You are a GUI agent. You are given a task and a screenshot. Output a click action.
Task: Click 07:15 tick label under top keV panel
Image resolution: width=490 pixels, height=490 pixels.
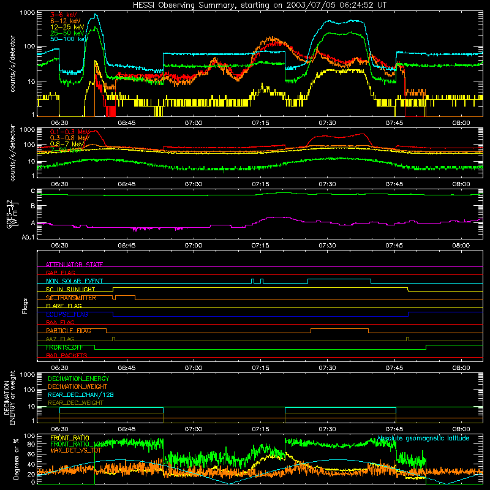tap(260, 123)
